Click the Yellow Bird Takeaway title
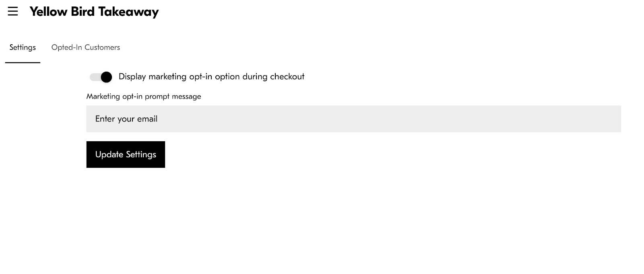 (x=94, y=12)
